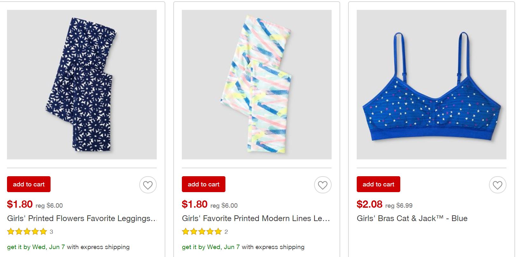Screen dimensions: 516x257
Task: Favorite the Printed Flowers leggings with the heart
Action: (148, 185)
